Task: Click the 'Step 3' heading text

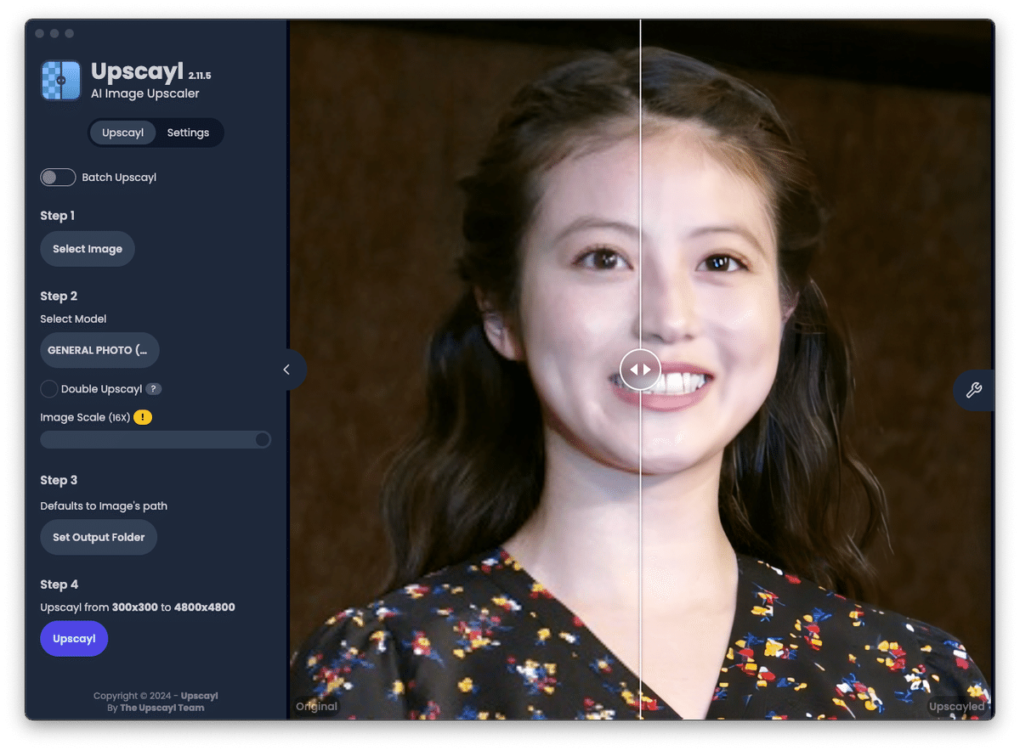Action: [59, 480]
